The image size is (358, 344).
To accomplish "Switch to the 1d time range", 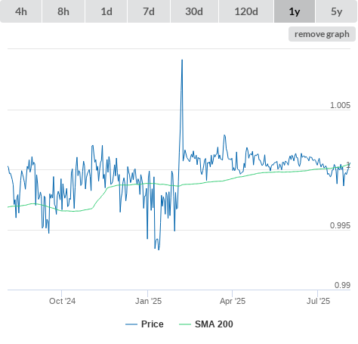I will 106,11.
